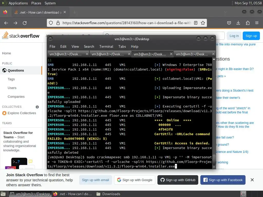
Task: Close the second terminal tab
Action: point(129,54)
